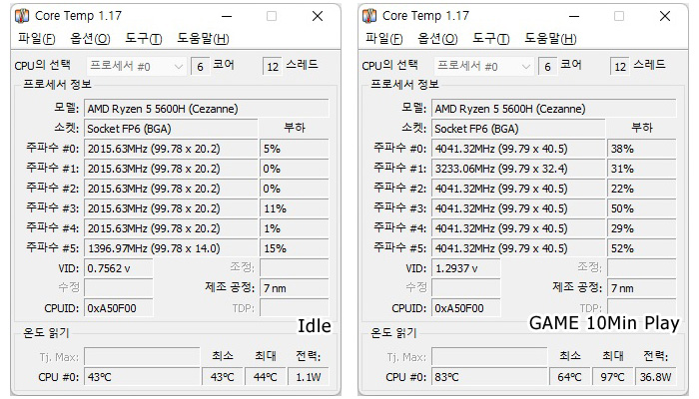
Task: Click CPUID field in left window
Action: pos(118,308)
